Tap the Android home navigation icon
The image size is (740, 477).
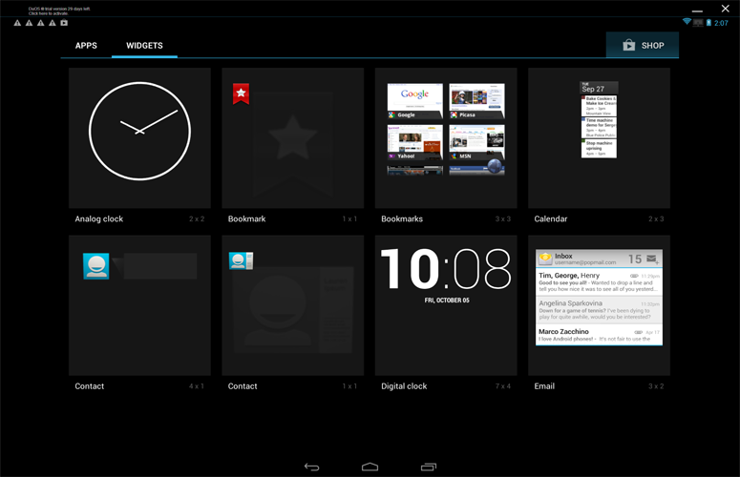[x=370, y=467]
